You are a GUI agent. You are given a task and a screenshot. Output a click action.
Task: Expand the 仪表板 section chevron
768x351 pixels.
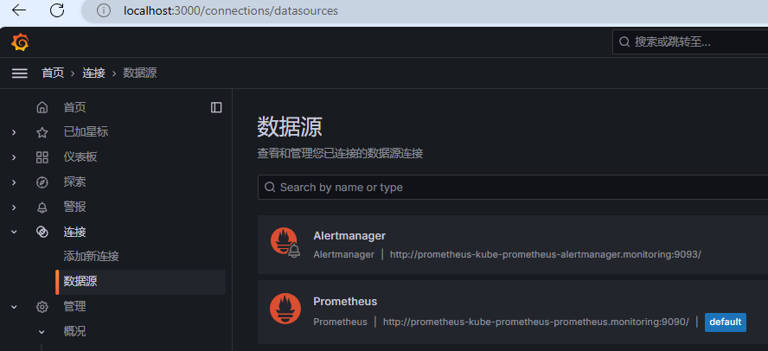coord(14,157)
